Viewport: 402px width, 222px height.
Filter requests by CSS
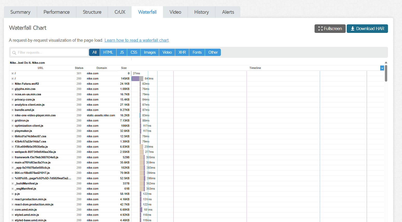point(134,52)
